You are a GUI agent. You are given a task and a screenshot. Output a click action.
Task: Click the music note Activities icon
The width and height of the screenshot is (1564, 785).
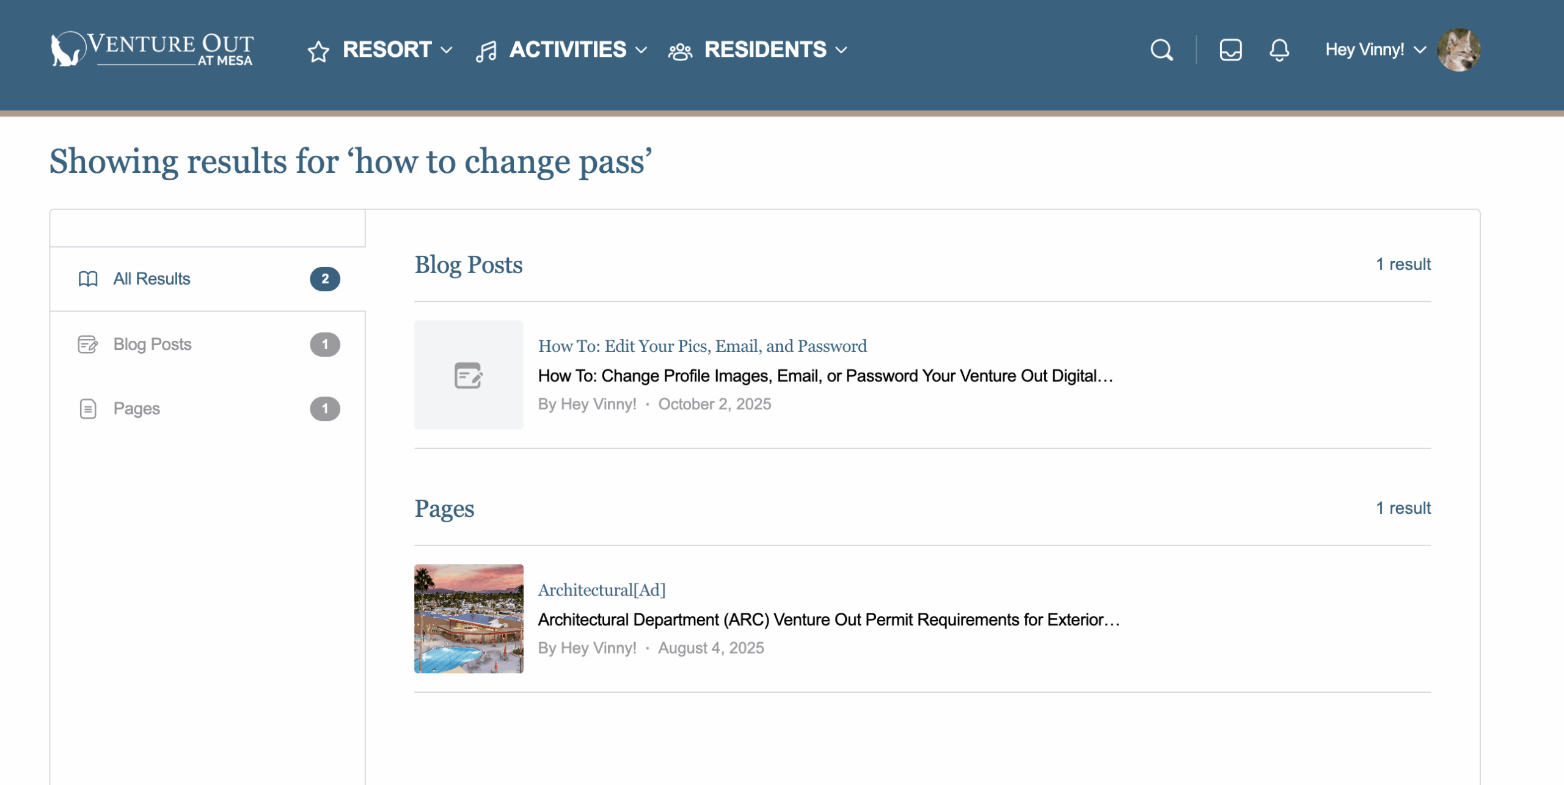click(x=486, y=51)
